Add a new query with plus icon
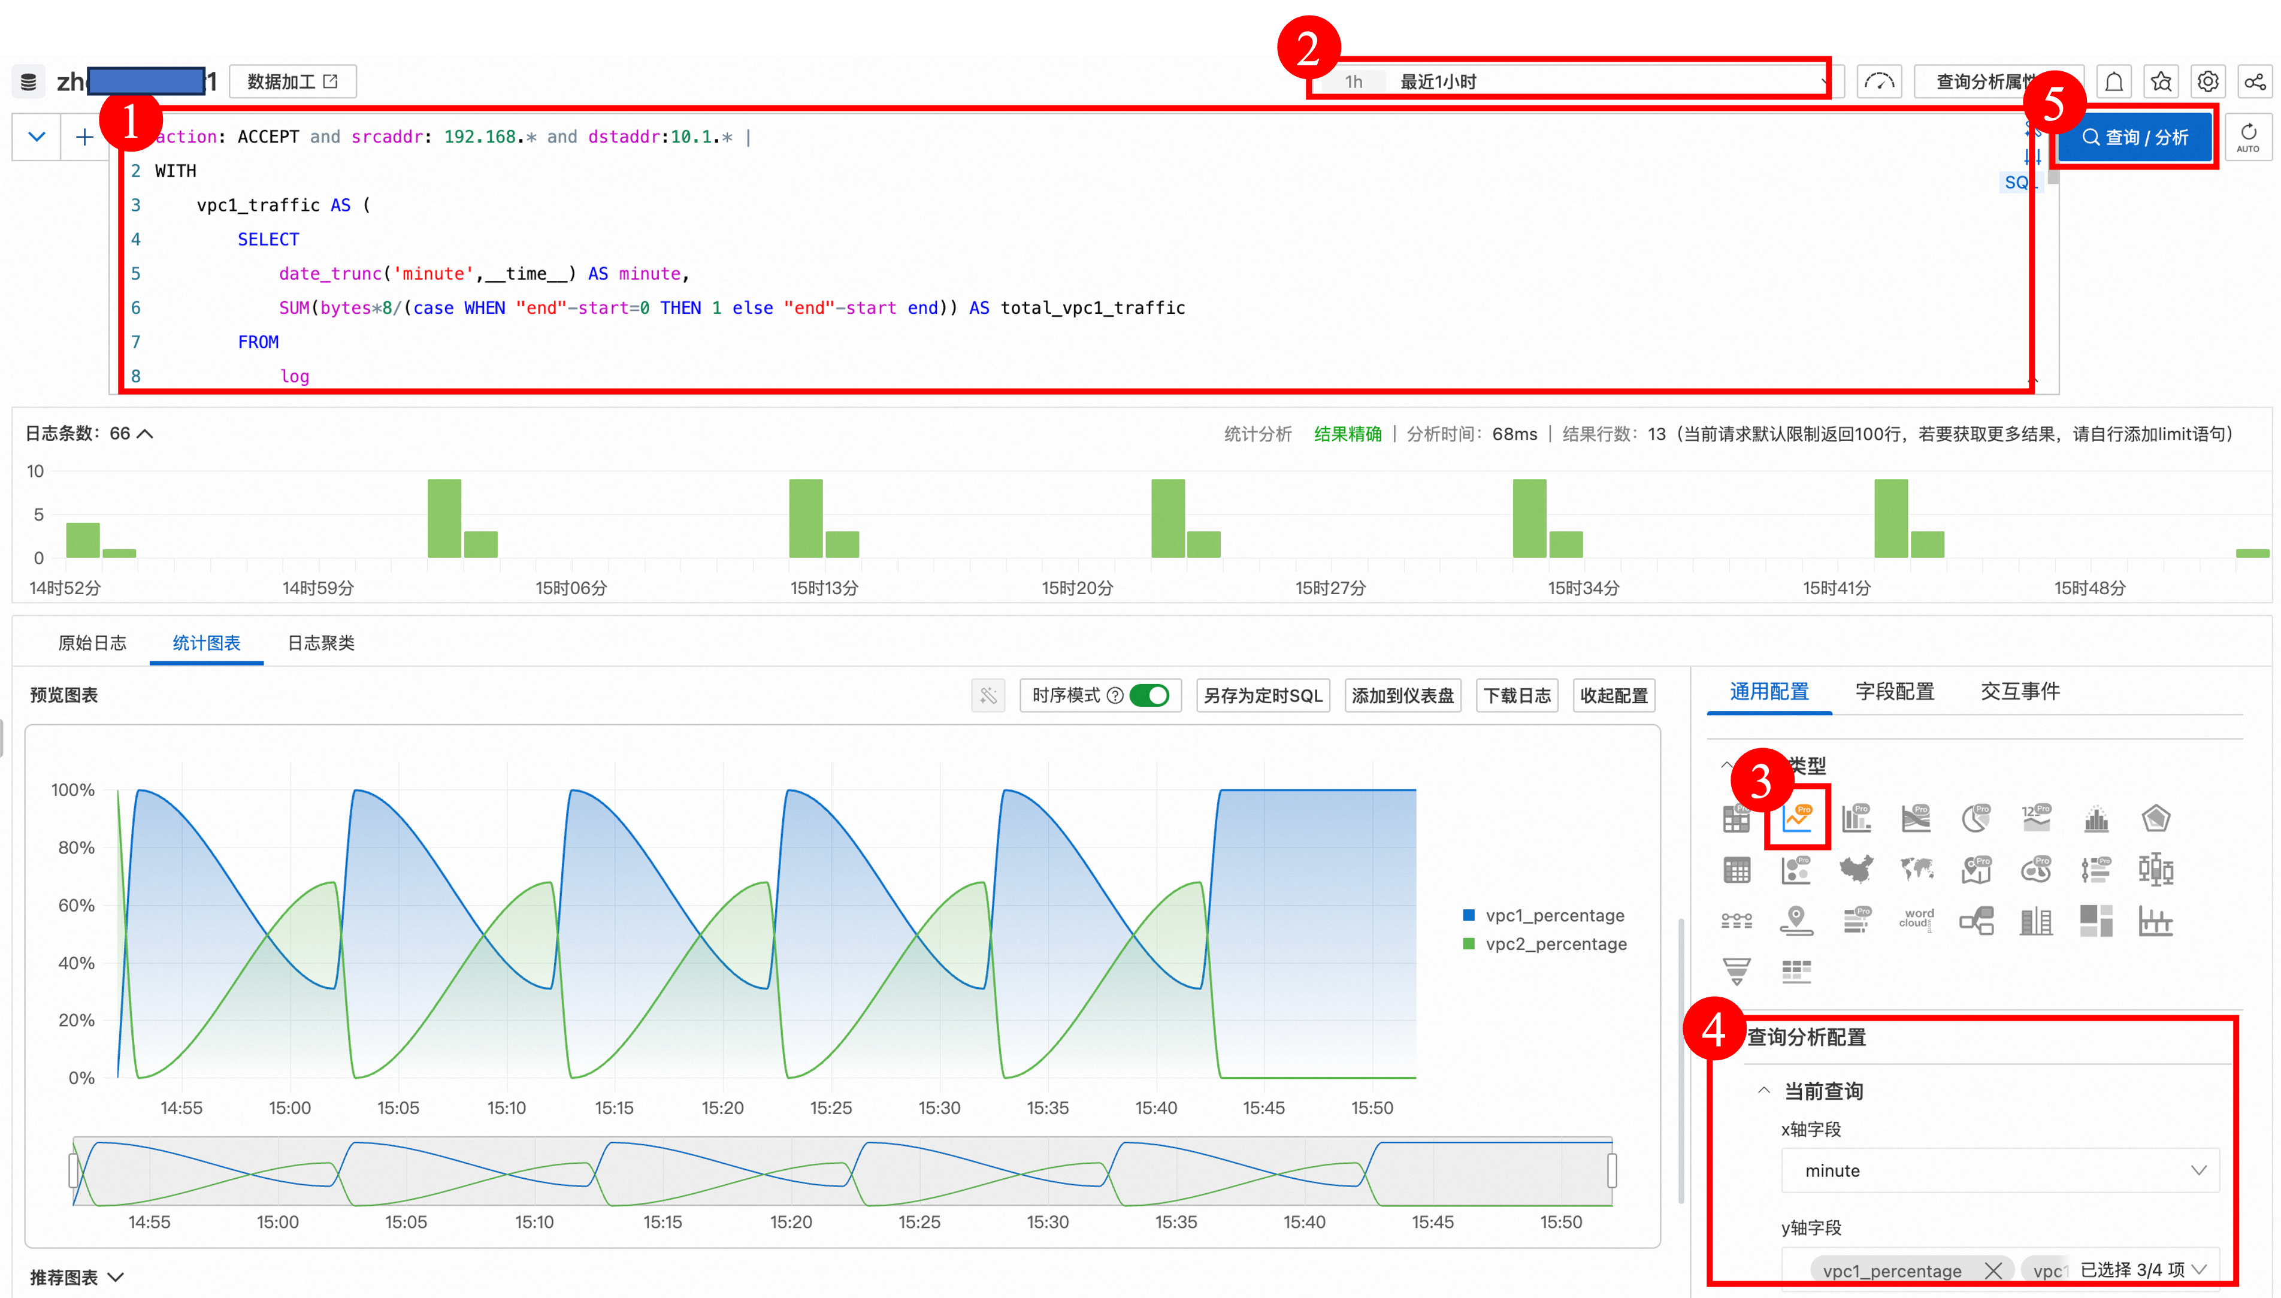Viewport: 2281px width, 1298px height. 84,137
